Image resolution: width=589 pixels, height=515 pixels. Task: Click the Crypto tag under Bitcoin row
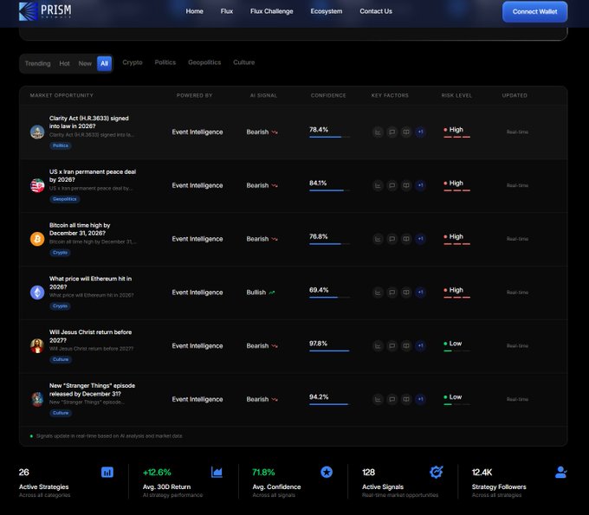(x=60, y=253)
